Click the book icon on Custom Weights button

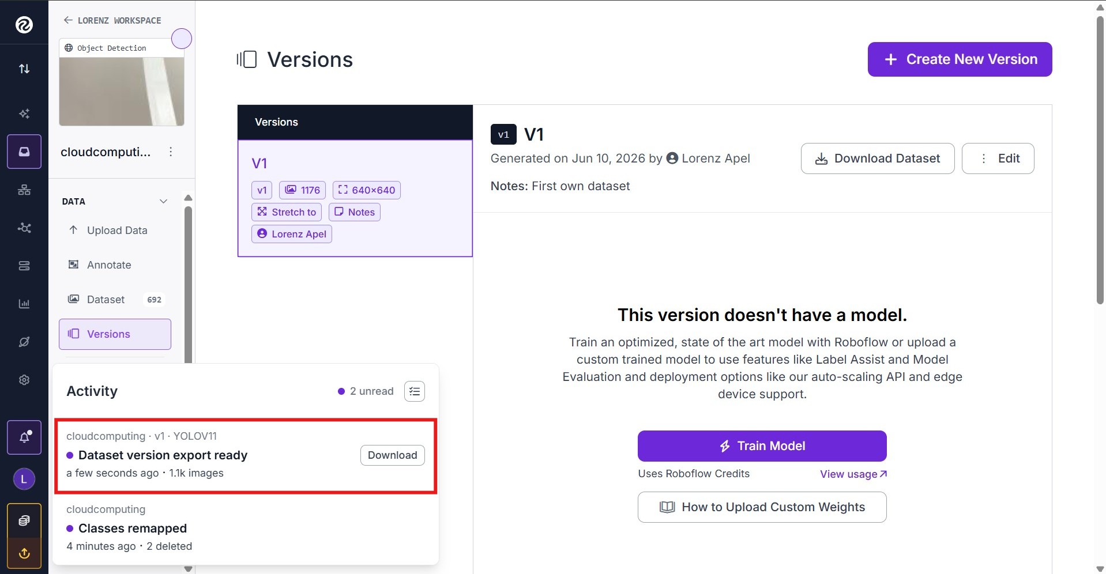[667, 507]
